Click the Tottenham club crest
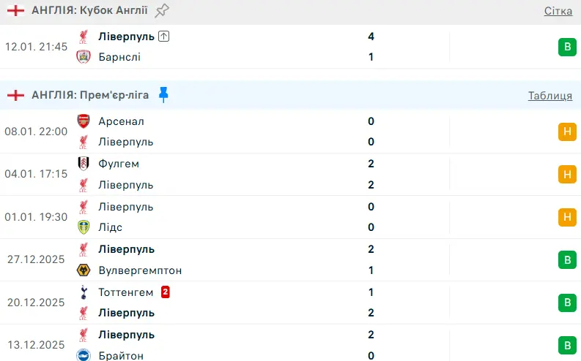This screenshot has width=581, height=361. coord(83,292)
